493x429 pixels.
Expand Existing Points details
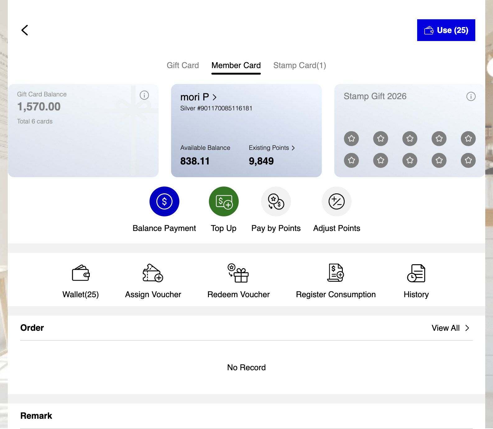click(272, 148)
